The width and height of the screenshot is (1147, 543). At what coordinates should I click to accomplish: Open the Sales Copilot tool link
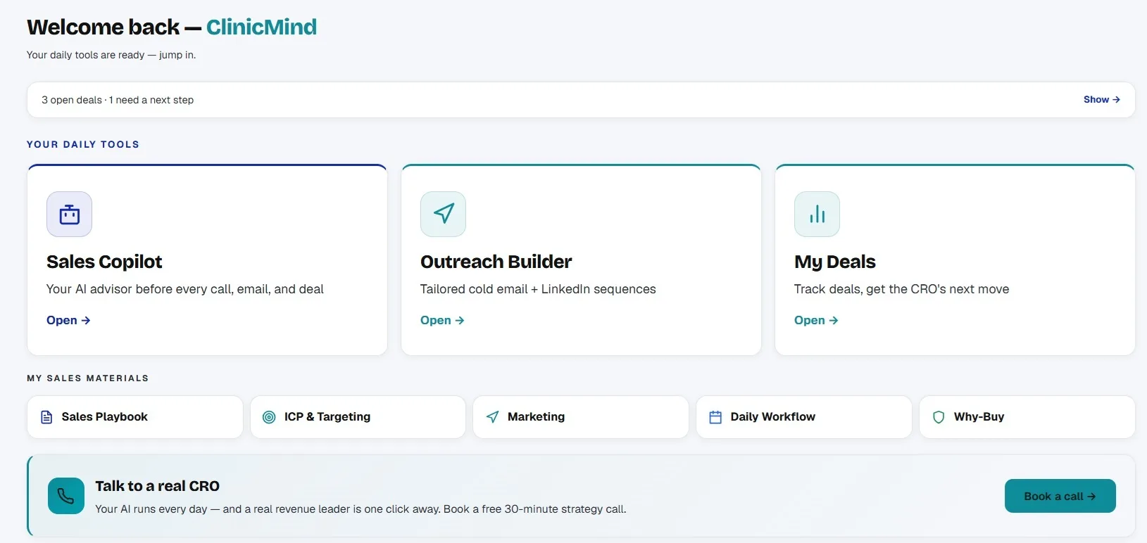[68, 320]
